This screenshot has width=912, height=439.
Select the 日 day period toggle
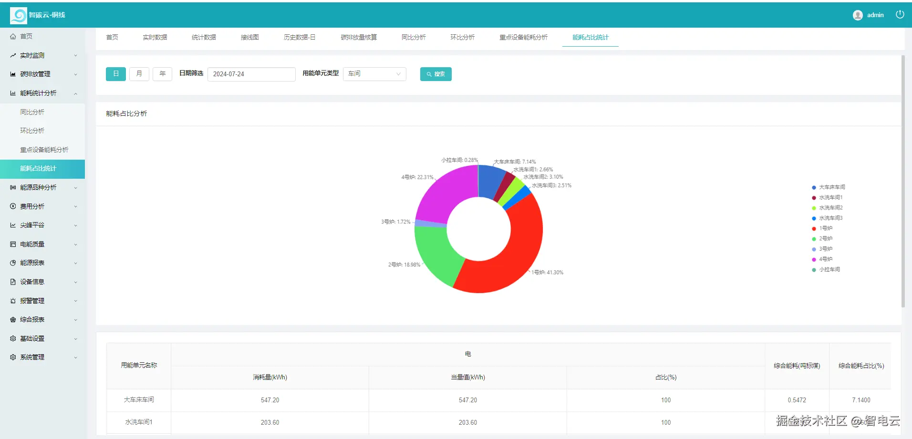pos(116,74)
